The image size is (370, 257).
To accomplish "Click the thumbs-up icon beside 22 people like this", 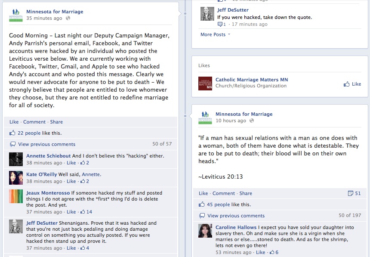I will click(x=12, y=133).
